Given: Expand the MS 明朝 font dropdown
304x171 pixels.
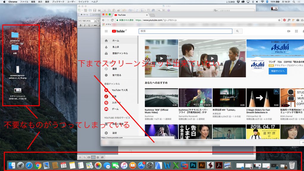Looking at the screenshot, I should click(95, 21).
